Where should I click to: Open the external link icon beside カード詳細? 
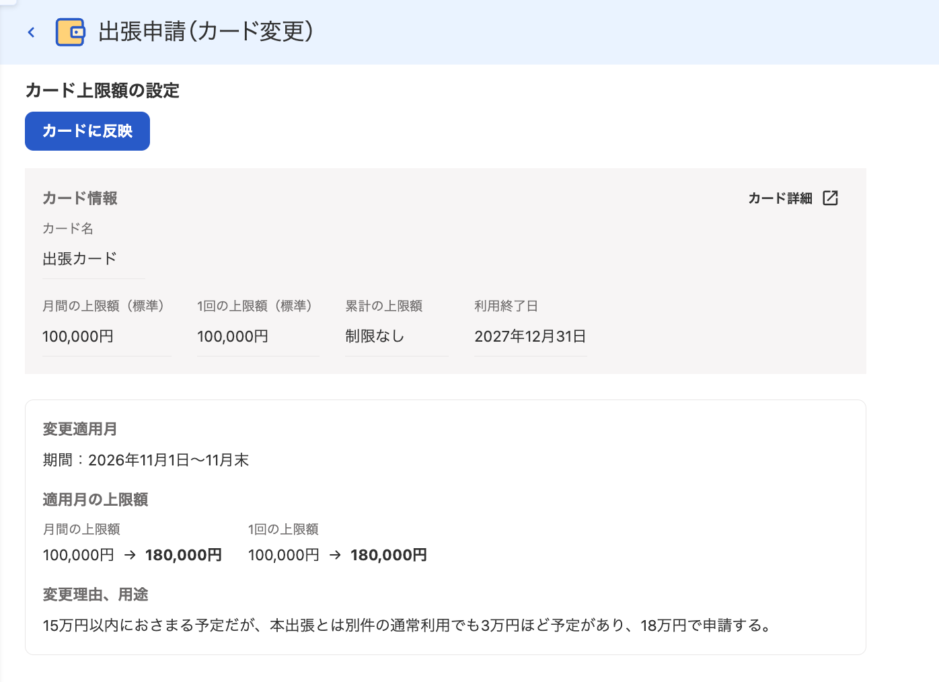[x=831, y=198]
